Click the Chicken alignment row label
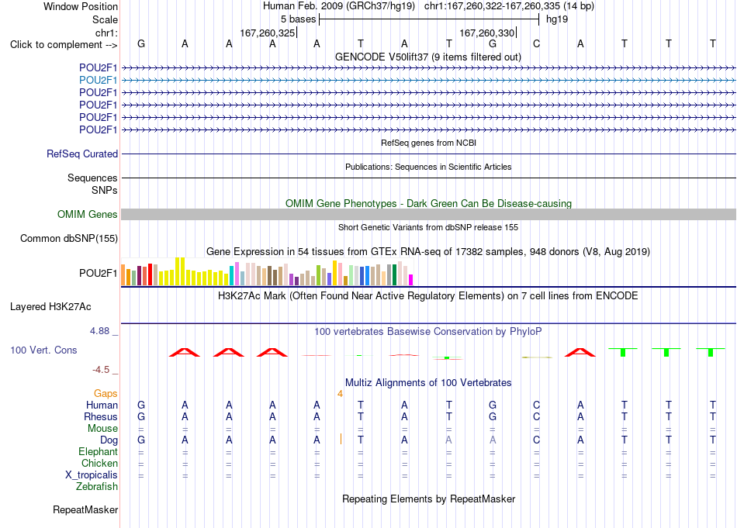The image size is (737, 528). (99, 463)
